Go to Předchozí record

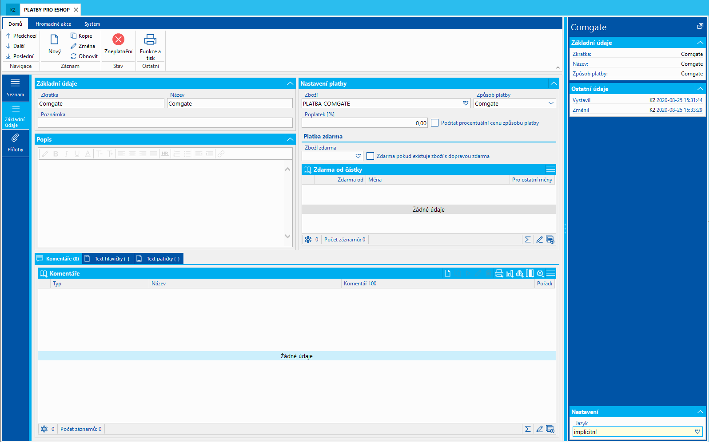click(x=21, y=36)
